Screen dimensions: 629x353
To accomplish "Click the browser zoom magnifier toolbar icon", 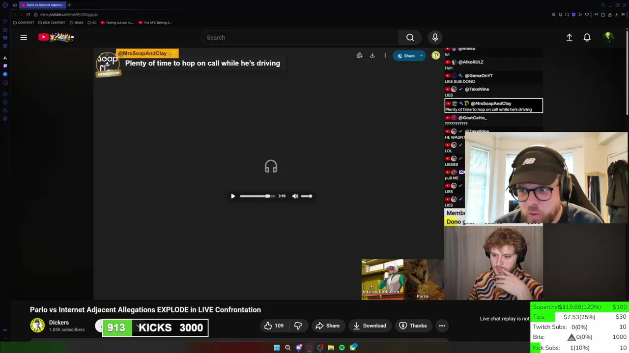I will click(554, 15).
